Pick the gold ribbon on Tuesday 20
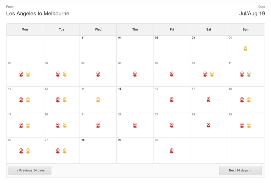This screenshot has width=271, height=183. [x=65, y=125]
